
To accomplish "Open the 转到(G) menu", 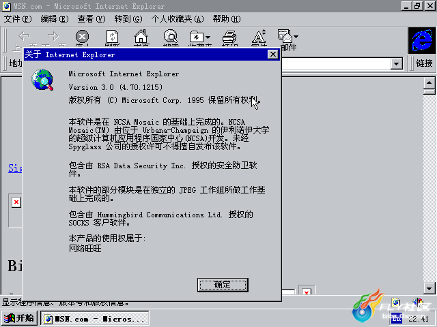I will pos(128,19).
